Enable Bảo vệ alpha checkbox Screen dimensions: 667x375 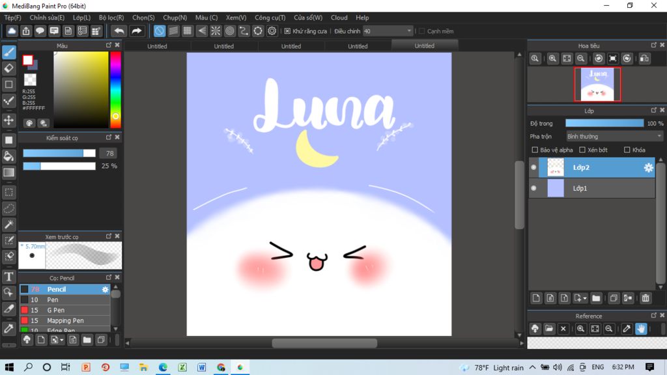coord(535,150)
